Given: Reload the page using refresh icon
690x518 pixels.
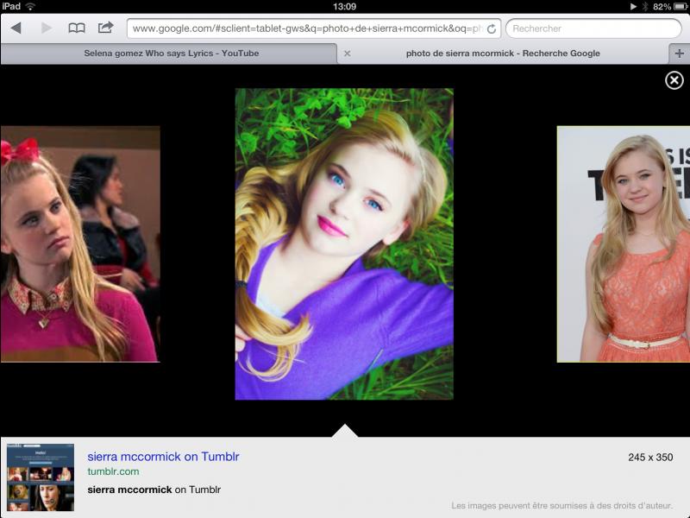Looking at the screenshot, I should click(x=492, y=28).
